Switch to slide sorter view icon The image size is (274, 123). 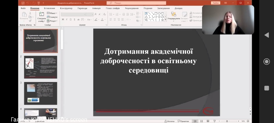tap(201, 121)
